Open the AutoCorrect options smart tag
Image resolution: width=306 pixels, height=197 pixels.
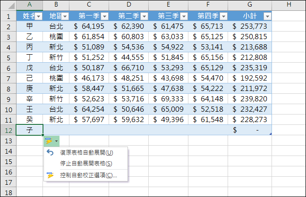pyautogui.click(x=51, y=141)
